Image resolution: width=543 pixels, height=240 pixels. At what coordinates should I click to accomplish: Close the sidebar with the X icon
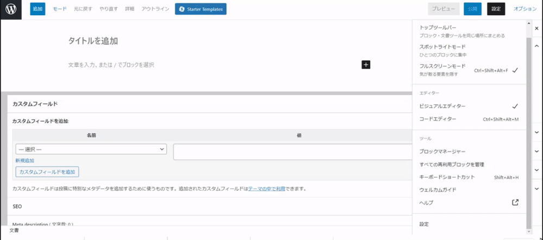pyautogui.click(x=537, y=28)
